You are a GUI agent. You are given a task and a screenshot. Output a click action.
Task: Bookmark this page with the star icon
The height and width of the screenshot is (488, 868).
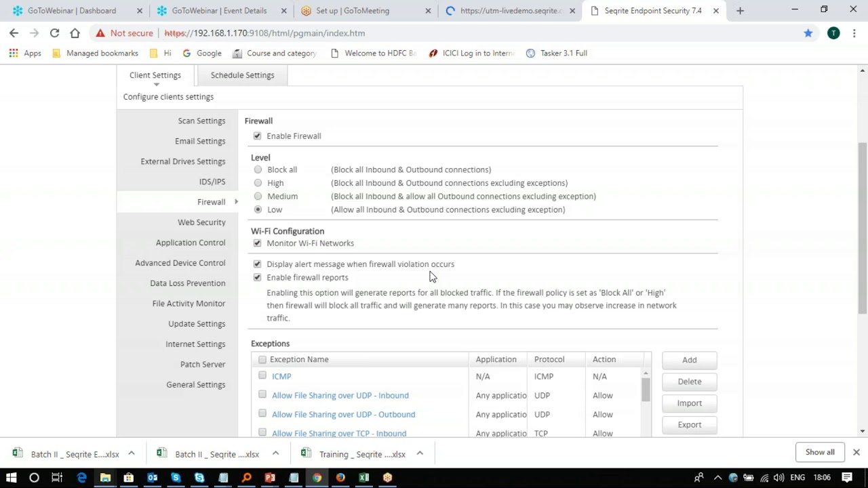[808, 33]
